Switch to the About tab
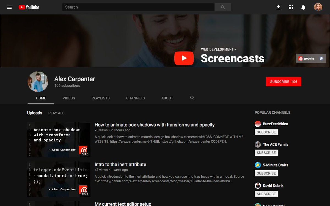This screenshot has width=330, height=206. click(x=167, y=98)
